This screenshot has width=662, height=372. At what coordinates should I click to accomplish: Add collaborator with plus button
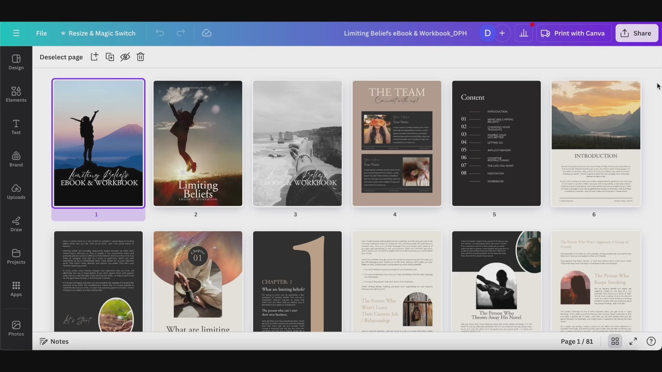(502, 33)
